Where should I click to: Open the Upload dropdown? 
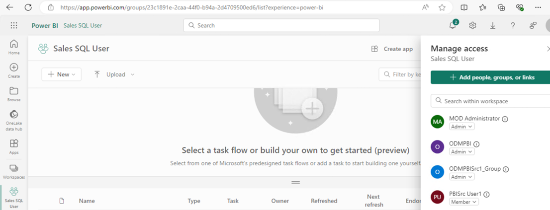coord(114,74)
